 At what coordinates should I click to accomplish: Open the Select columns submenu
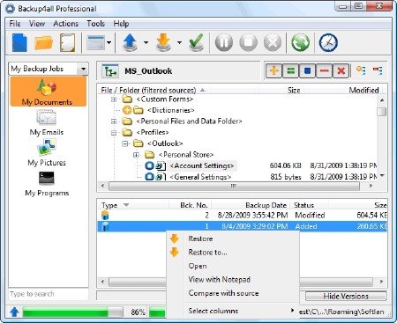(x=233, y=311)
